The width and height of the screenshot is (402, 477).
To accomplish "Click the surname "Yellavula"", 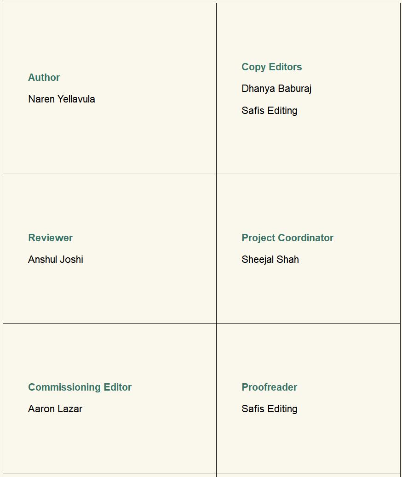I will (76, 99).
